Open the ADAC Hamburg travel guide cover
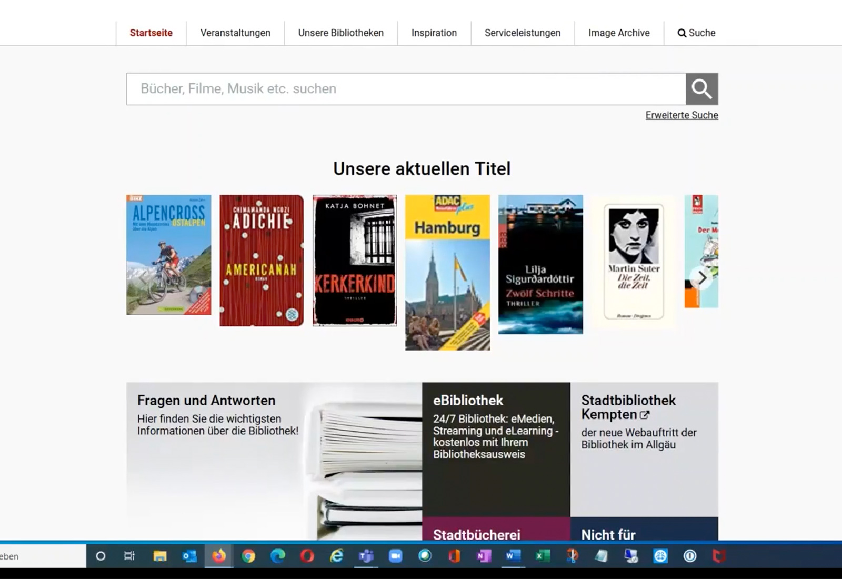842x579 pixels. 447,272
